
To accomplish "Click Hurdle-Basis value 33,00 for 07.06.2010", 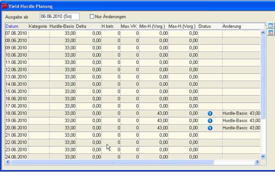I will click(70, 33).
